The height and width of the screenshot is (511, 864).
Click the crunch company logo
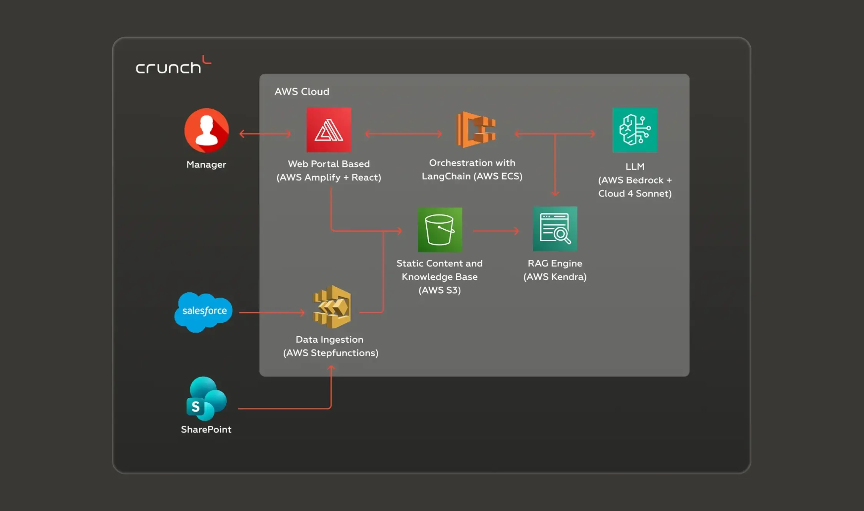[x=173, y=65]
